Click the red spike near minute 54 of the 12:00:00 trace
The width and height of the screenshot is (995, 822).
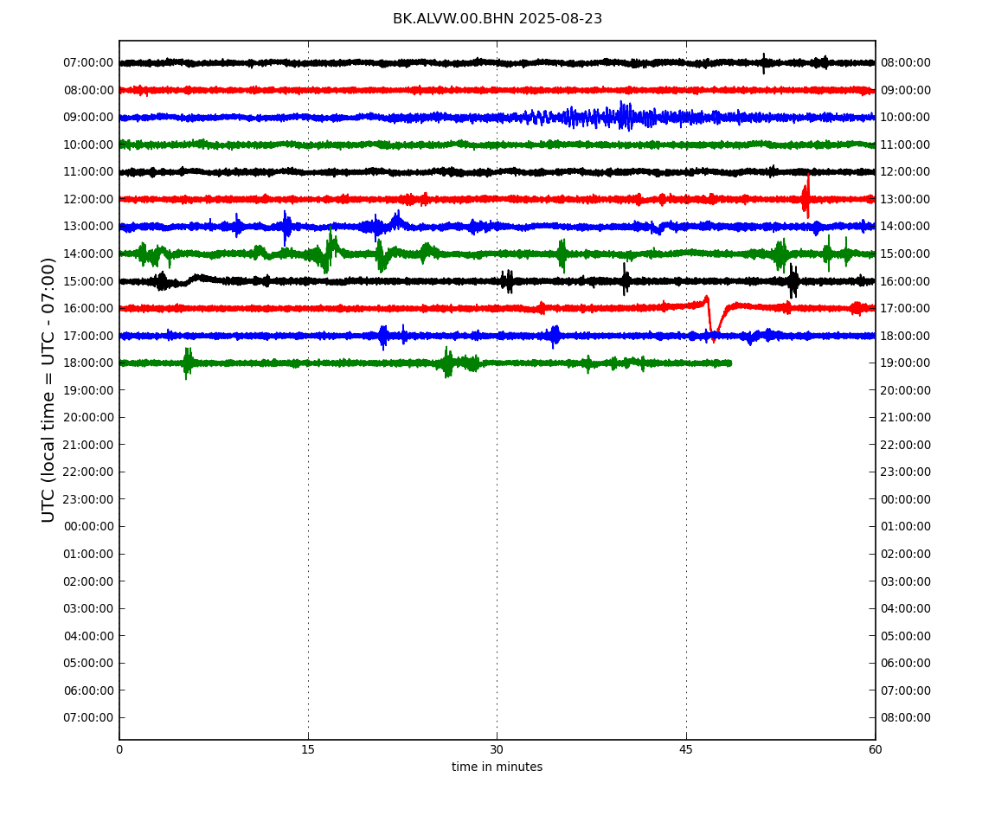[806, 196]
